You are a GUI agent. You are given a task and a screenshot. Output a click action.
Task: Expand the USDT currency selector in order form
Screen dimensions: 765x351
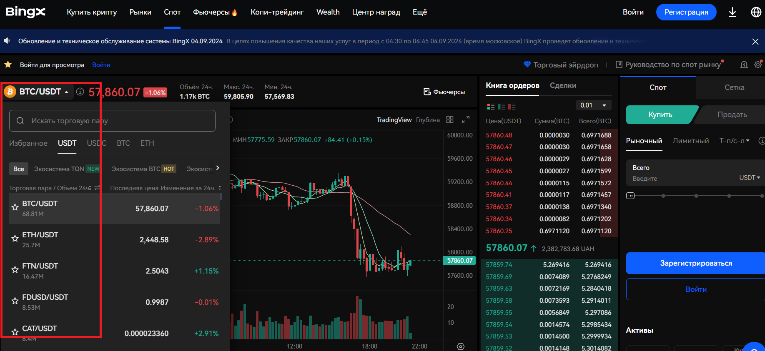pos(750,178)
